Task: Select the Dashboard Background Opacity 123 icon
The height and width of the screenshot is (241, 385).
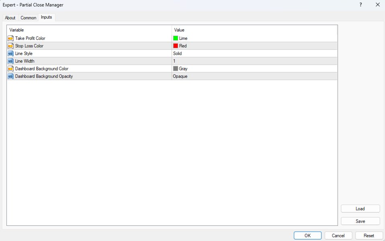Action: tap(10, 76)
